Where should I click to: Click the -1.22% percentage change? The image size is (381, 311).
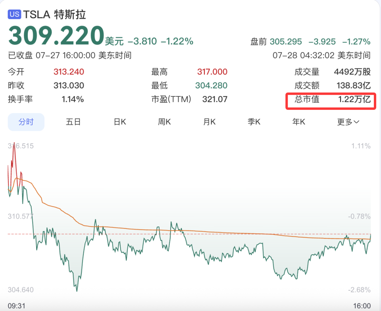[177, 42]
